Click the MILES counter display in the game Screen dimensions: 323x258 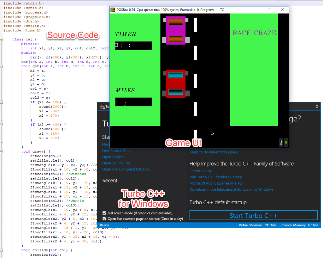[133, 102]
